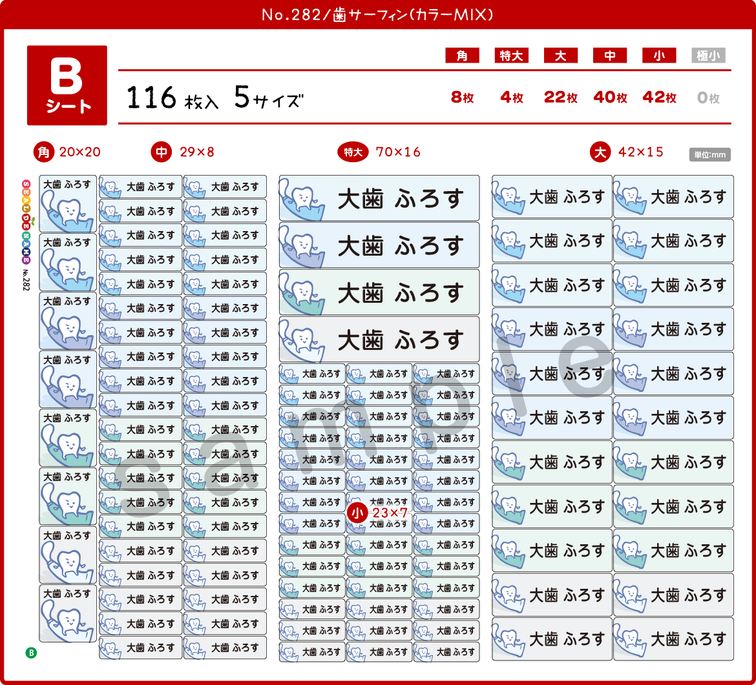Click the 大 size tag in header

(x=560, y=56)
